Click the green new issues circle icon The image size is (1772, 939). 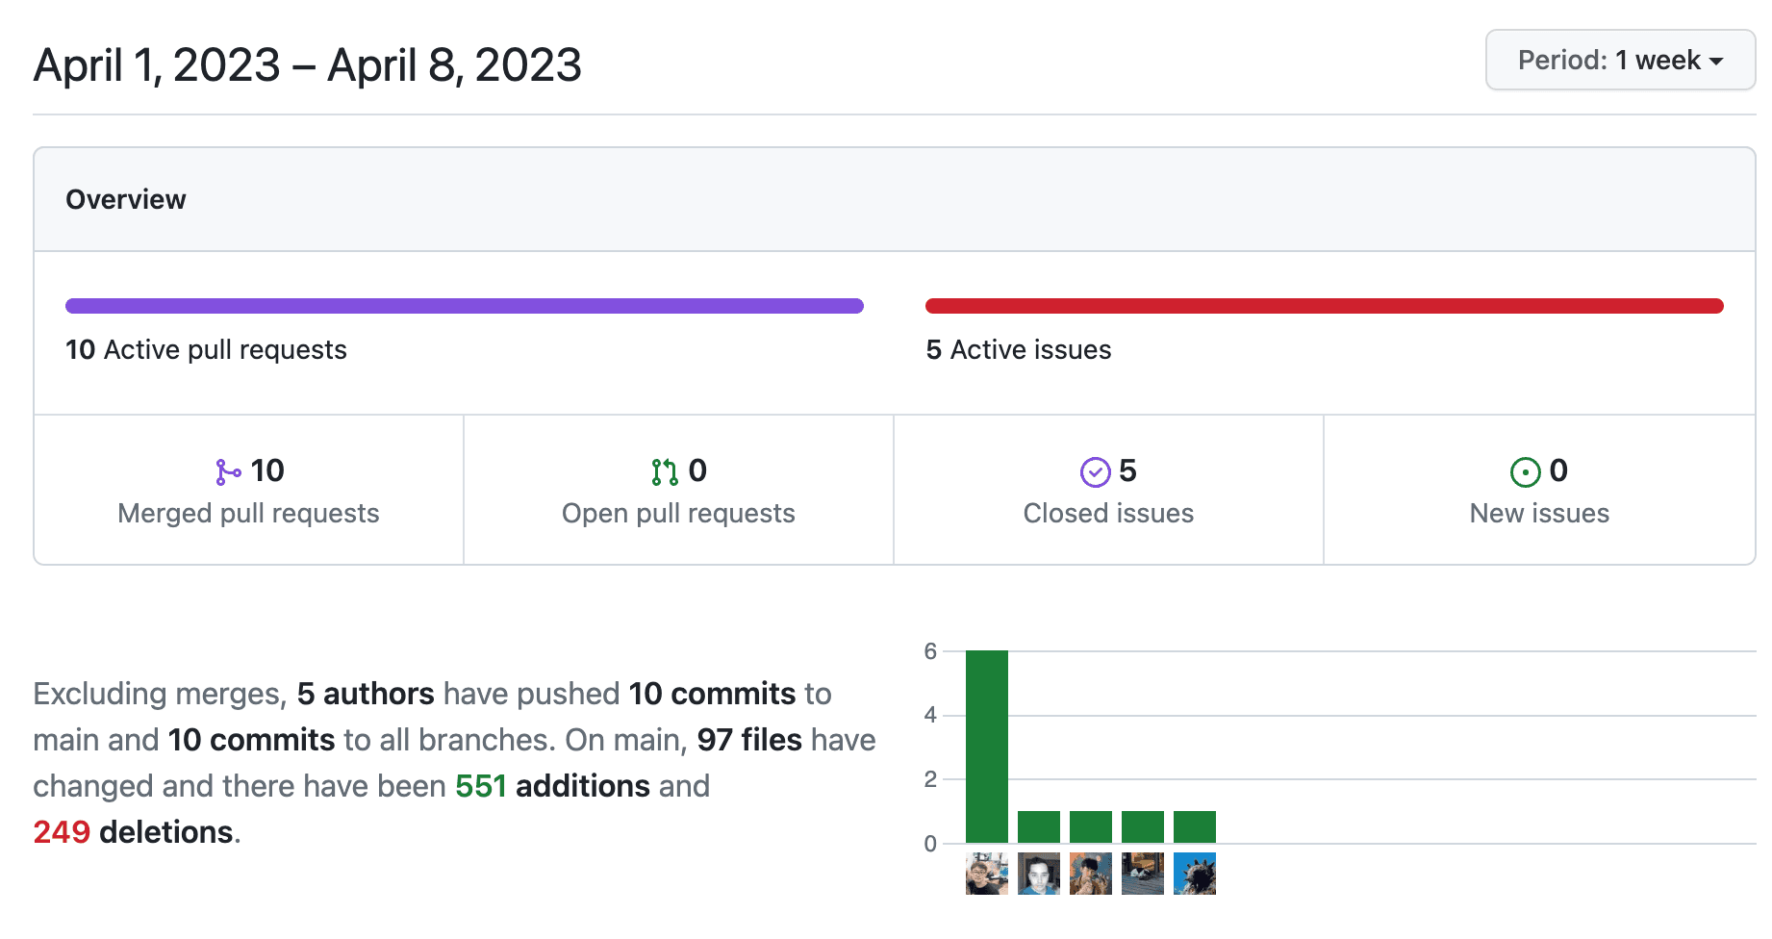(1525, 471)
